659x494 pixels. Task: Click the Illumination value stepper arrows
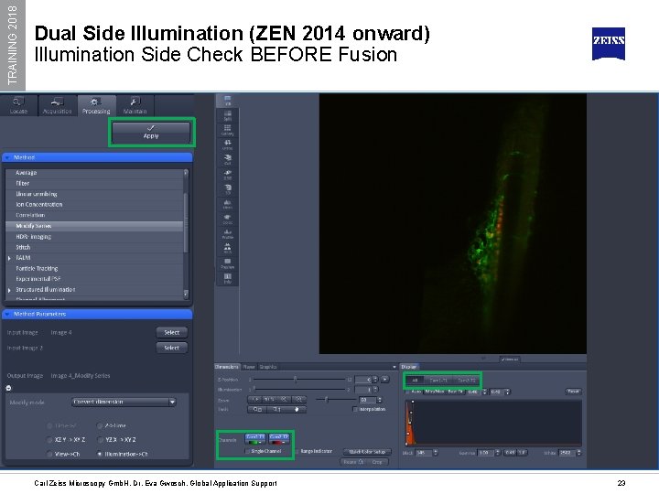[375, 390]
